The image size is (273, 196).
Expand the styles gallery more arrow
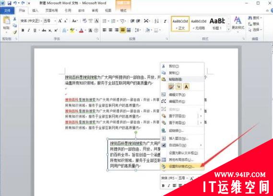(228, 29)
